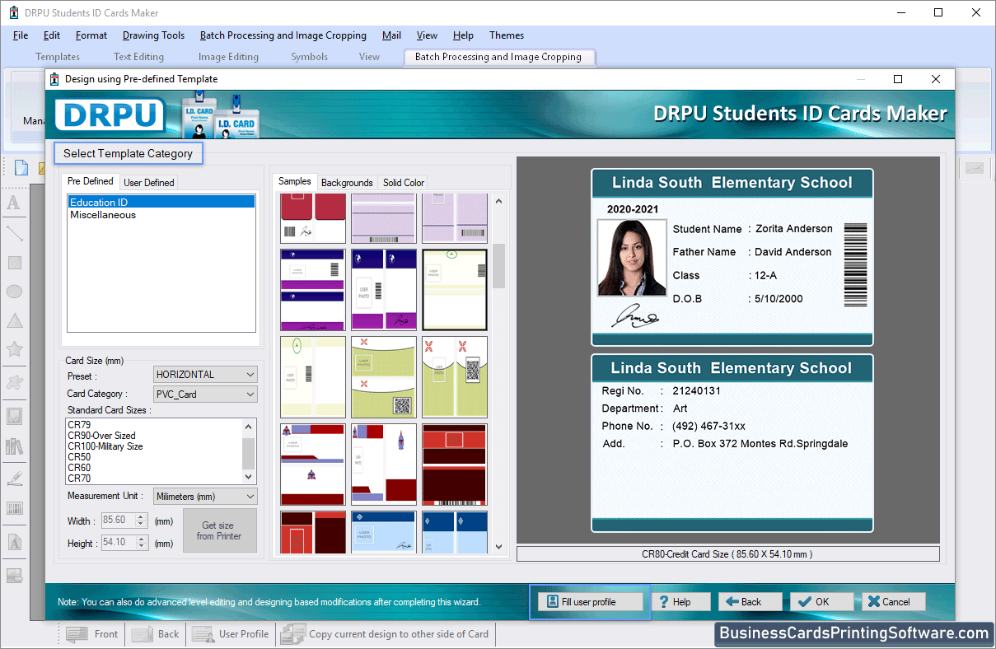Image resolution: width=996 pixels, height=649 pixels.
Task: Open the Image Library books icon
Action: click(x=14, y=446)
